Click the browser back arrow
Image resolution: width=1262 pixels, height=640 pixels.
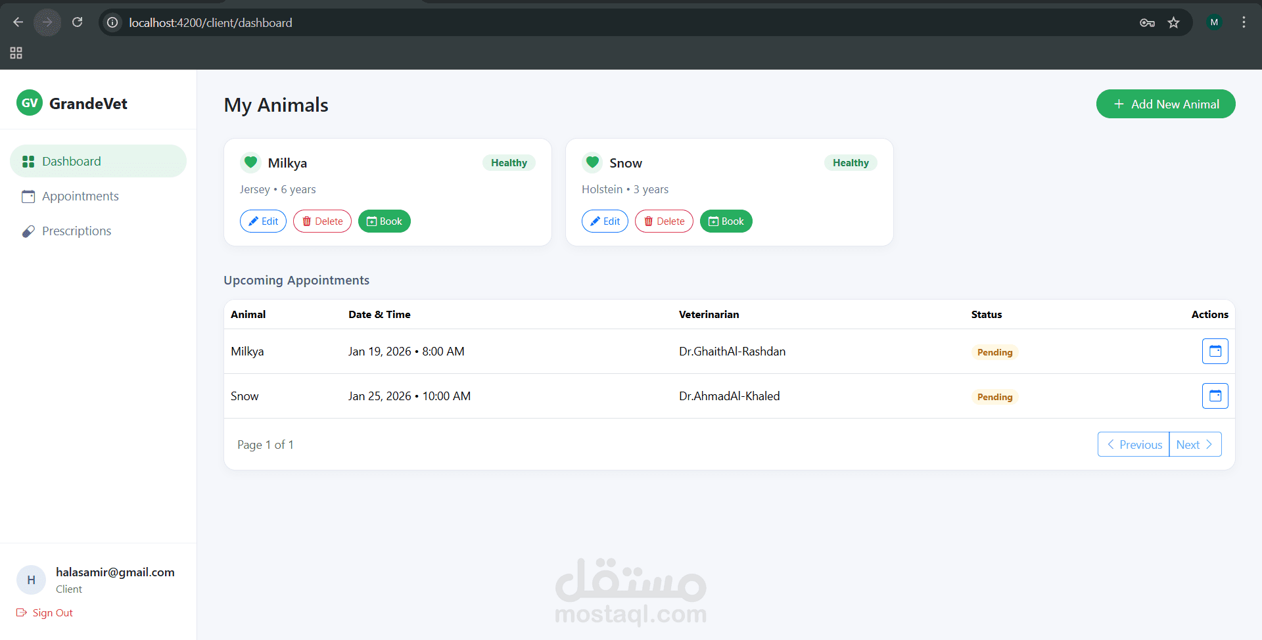(x=18, y=22)
